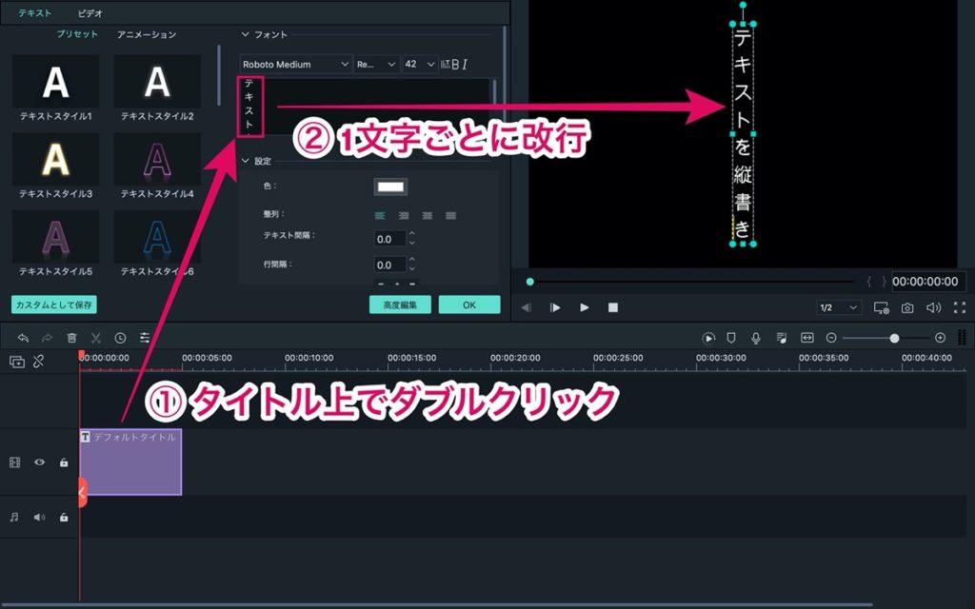
Task: Take a snapshot with camera icon
Action: pyautogui.click(x=907, y=307)
